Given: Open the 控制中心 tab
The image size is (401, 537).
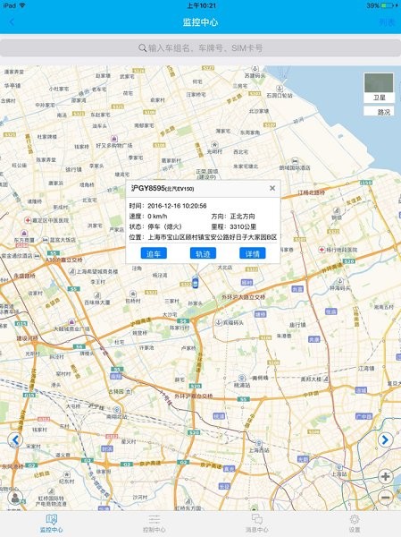Looking at the screenshot, I should pos(155,524).
